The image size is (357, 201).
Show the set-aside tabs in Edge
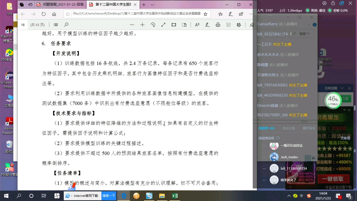(22, 5)
